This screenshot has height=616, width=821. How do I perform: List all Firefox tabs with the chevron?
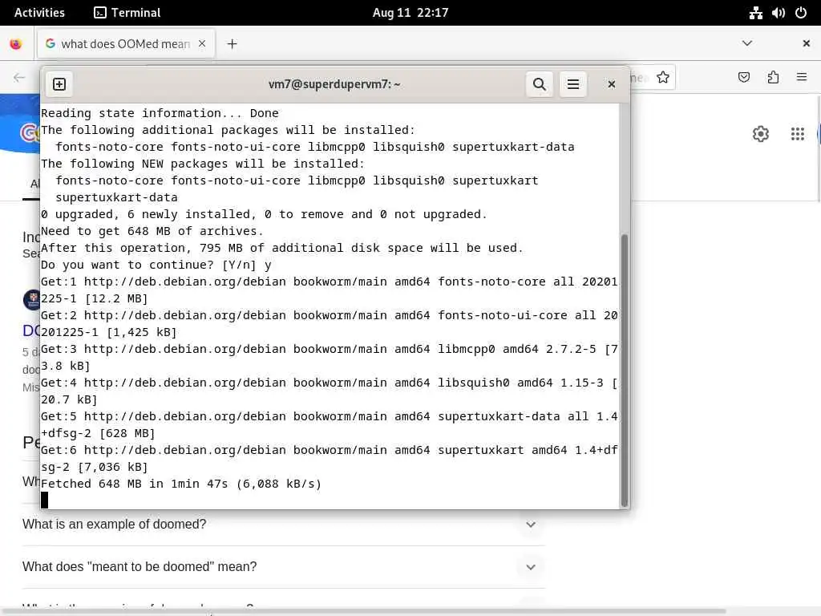point(747,43)
